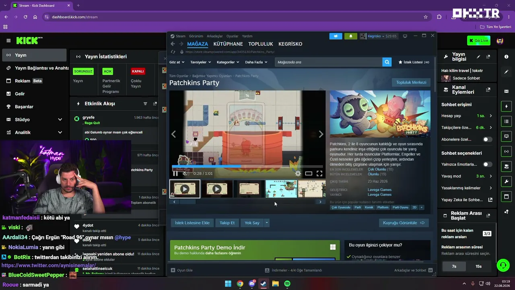Click the Steam store search magnifier button

click(x=387, y=62)
